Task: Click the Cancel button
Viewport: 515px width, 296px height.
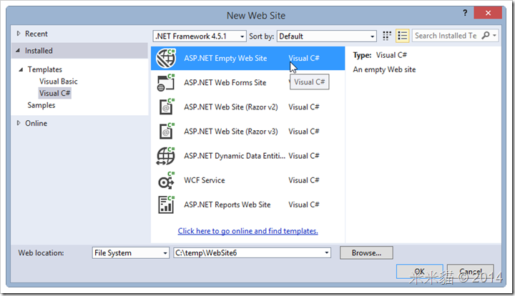Action: (471, 272)
